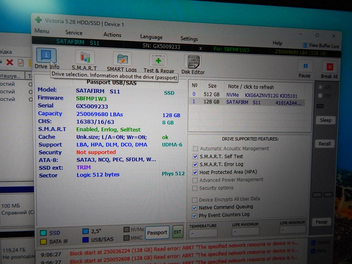Open the Drive Info panel icon
This screenshot has width=352, height=264.
click(x=46, y=55)
